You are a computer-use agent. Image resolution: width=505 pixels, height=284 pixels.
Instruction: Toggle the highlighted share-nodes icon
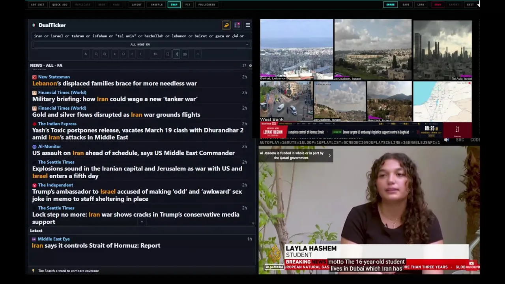176,54
